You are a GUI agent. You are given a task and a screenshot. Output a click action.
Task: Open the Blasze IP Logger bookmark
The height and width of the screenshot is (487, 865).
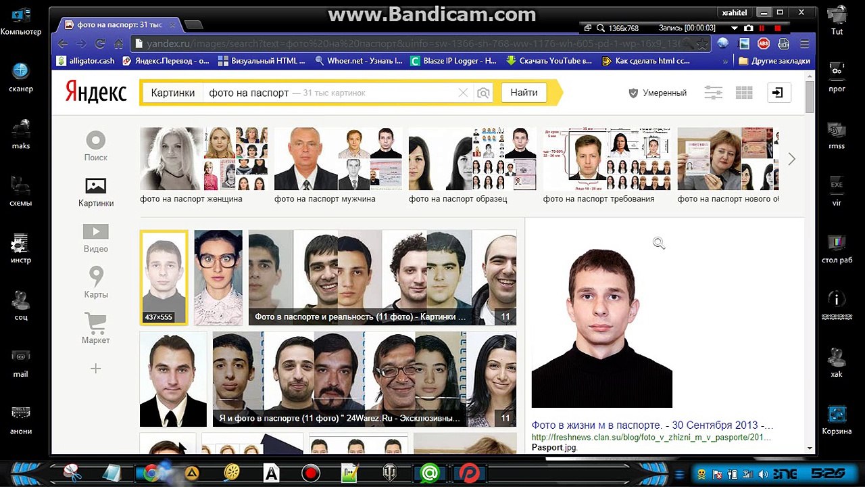pyautogui.click(x=453, y=61)
